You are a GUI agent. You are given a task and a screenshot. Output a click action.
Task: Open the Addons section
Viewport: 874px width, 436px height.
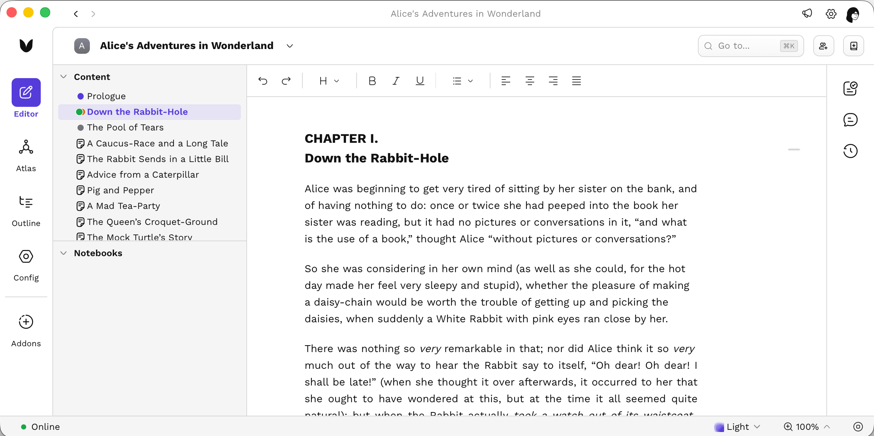pyautogui.click(x=26, y=331)
